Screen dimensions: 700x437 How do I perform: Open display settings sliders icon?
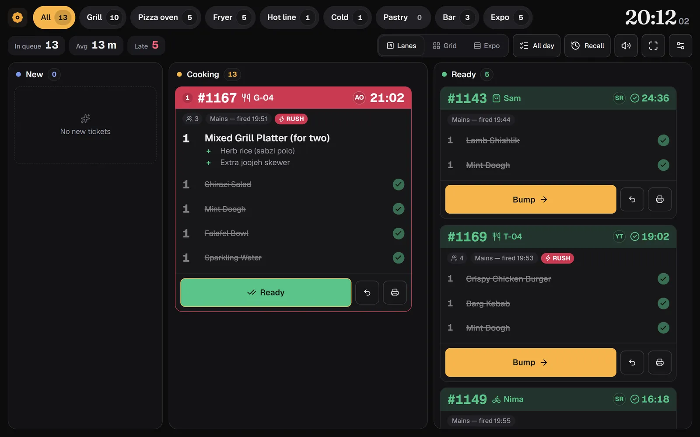tap(680, 45)
